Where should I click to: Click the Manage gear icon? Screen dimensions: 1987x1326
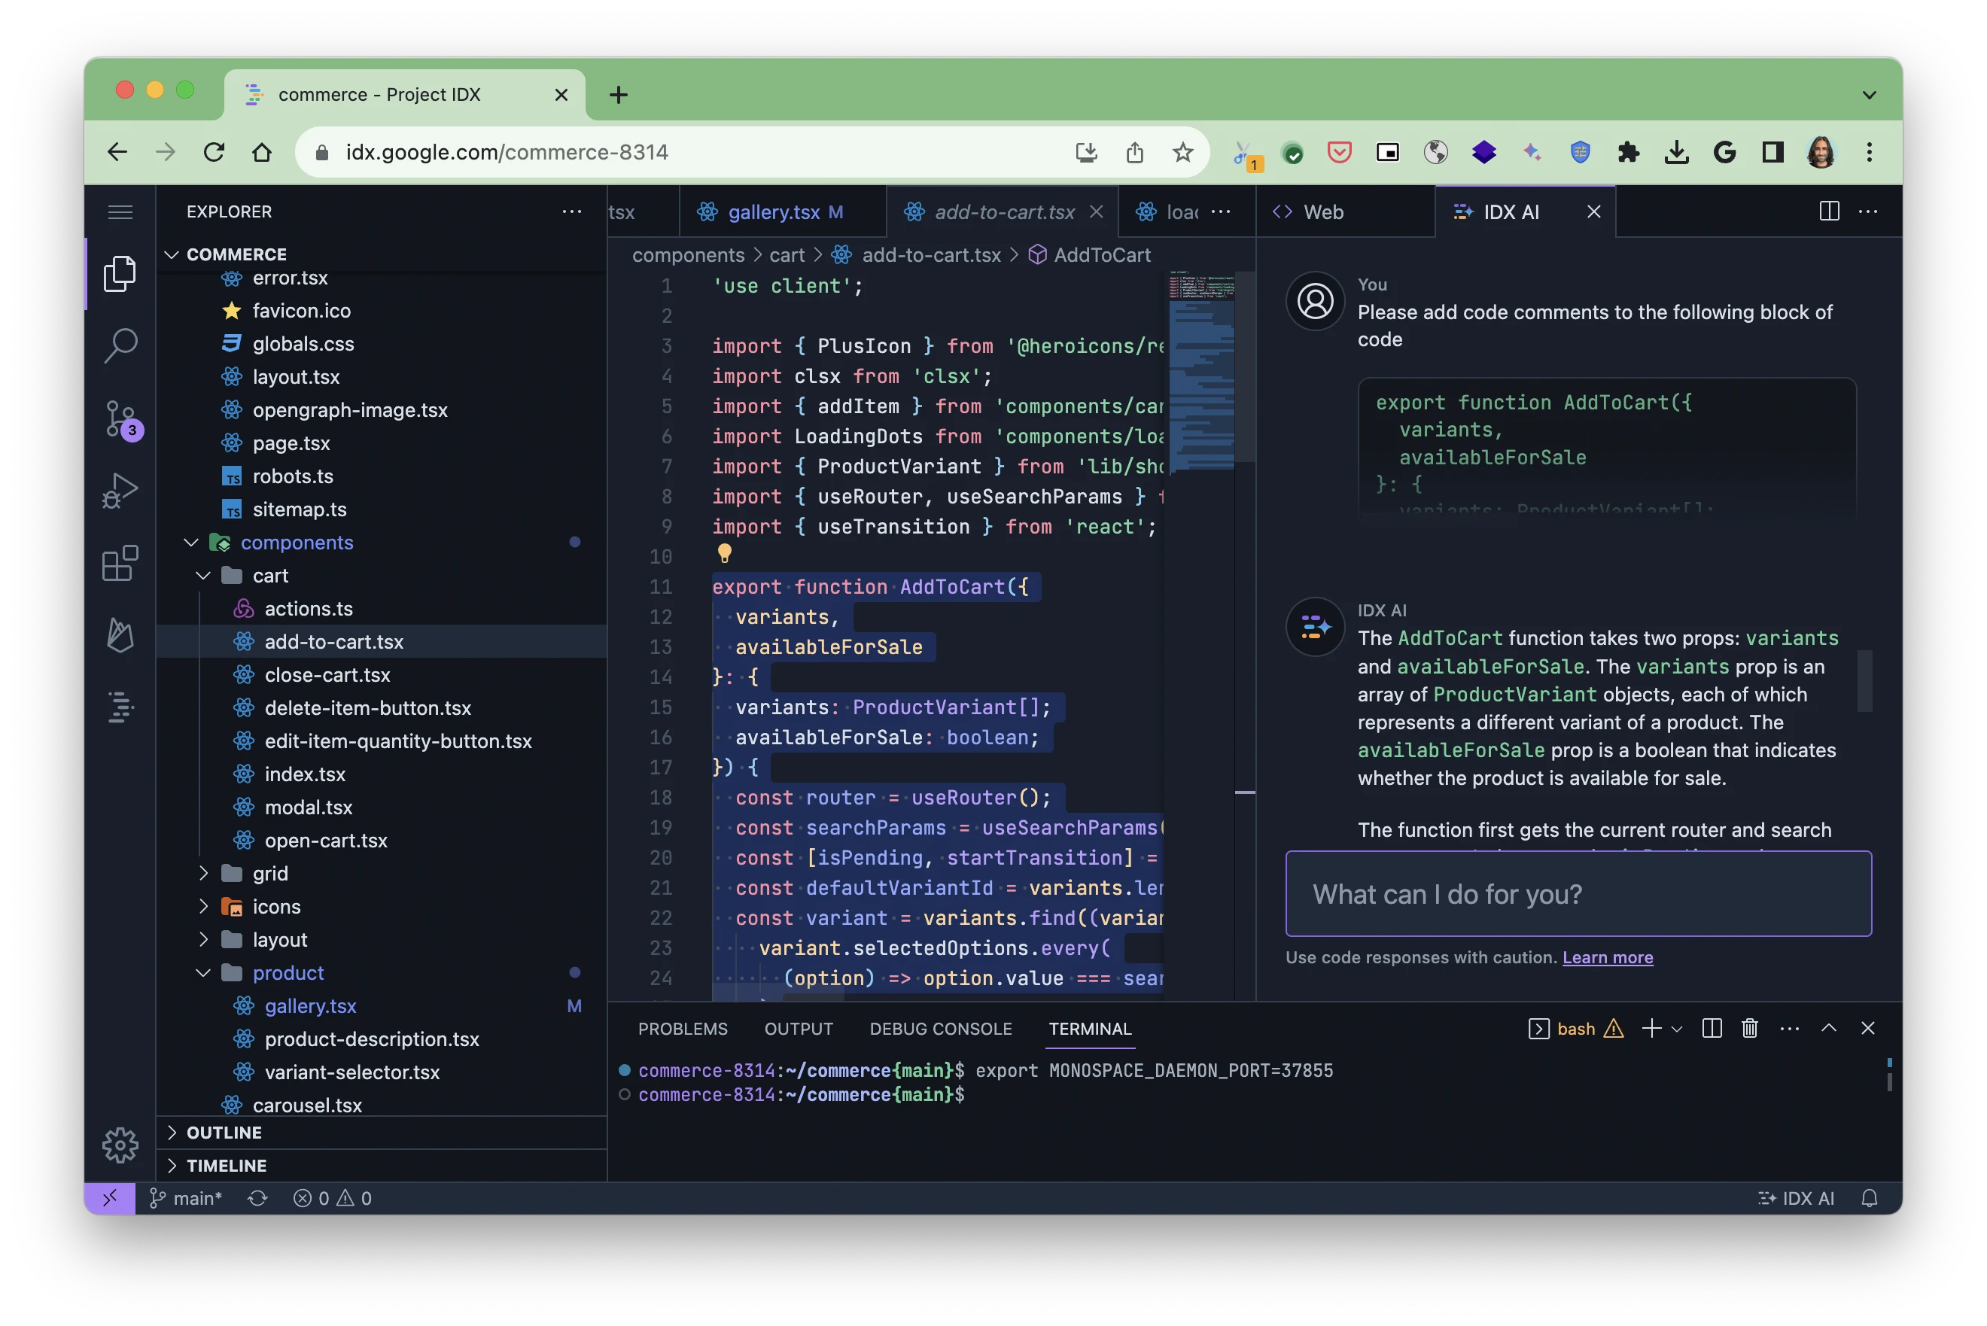click(120, 1145)
